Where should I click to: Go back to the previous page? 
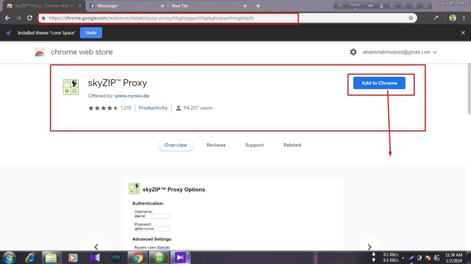7,18
